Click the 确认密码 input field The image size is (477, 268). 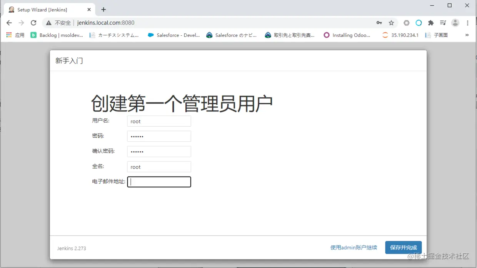tap(159, 152)
